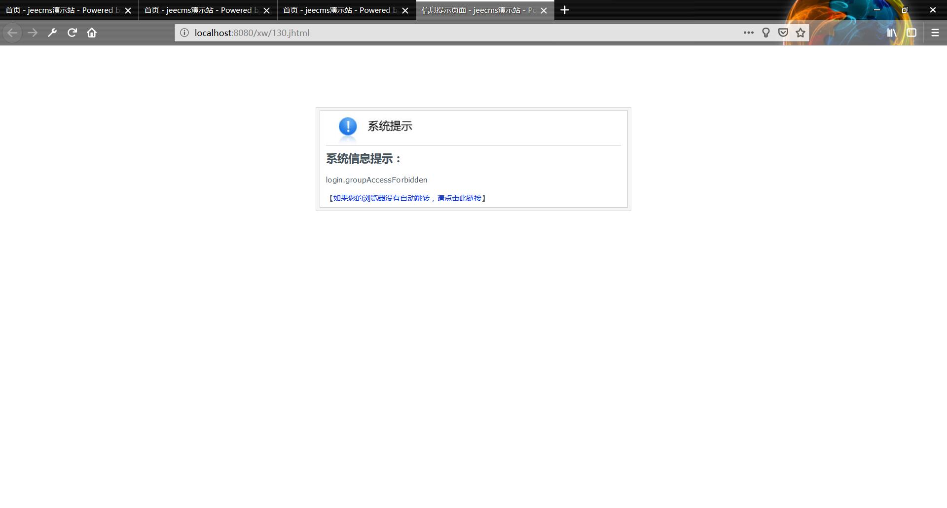947x508 pixels.
Task: Go back using the back arrow
Action: click(12, 33)
